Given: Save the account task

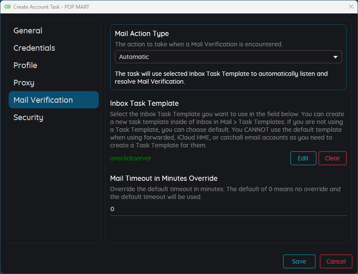Looking at the screenshot, I should pos(299,261).
